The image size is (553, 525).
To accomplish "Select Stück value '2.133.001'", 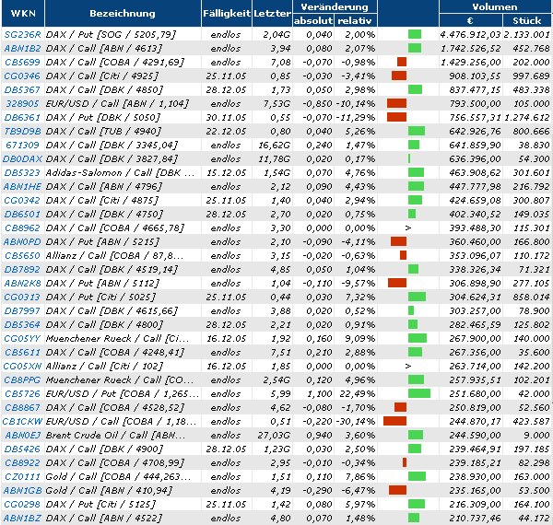I will point(527,34).
